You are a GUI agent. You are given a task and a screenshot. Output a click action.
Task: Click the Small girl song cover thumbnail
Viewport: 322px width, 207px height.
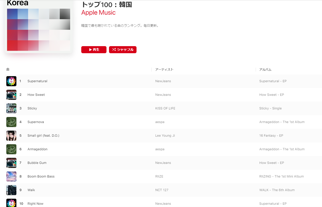pos(11,136)
